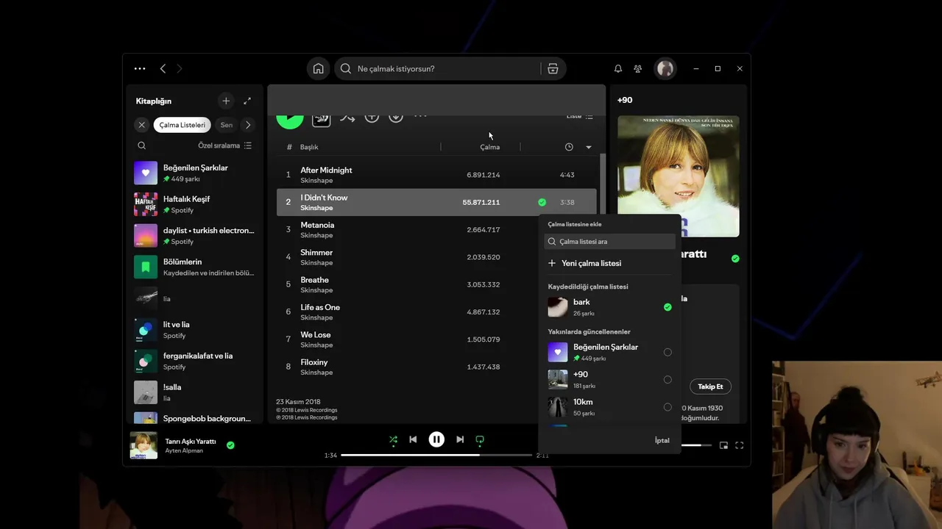Sort by the Başlık column header
Screen dimensions: 942x529
[309, 147]
